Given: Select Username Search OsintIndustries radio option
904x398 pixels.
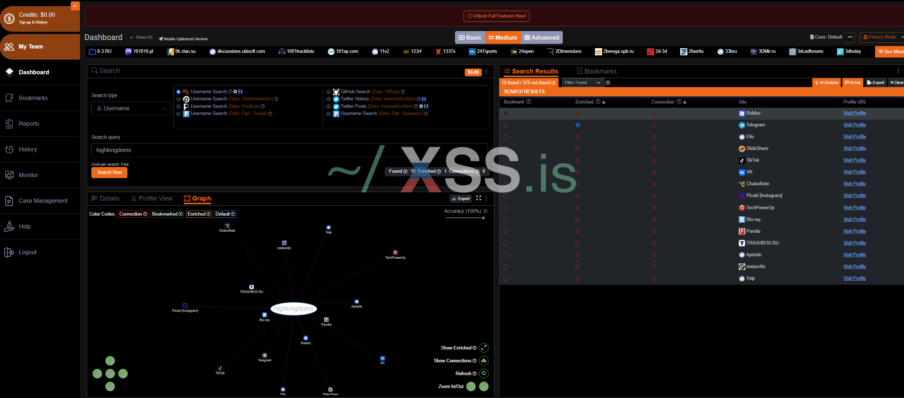Looking at the screenshot, I should (178, 99).
